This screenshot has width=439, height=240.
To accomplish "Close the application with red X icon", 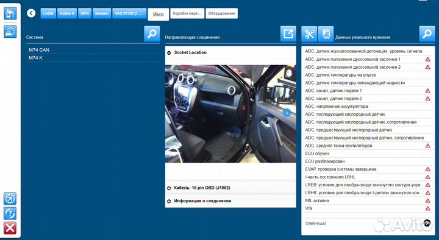I will click(x=10, y=228).
